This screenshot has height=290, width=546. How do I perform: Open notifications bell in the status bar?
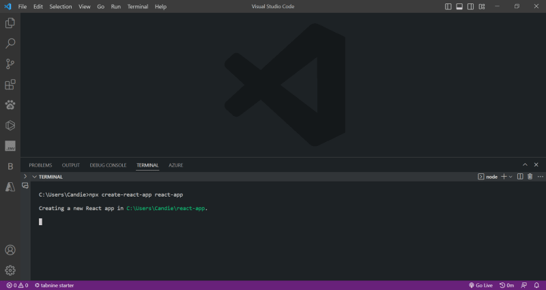coord(536,285)
